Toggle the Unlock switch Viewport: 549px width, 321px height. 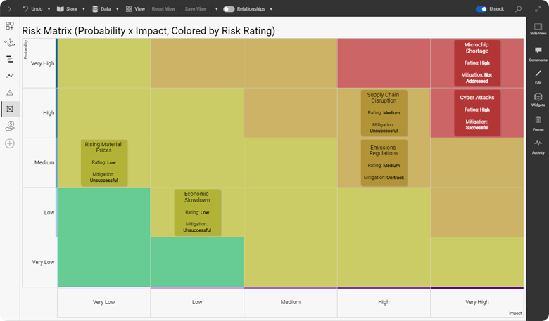pyautogui.click(x=481, y=9)
